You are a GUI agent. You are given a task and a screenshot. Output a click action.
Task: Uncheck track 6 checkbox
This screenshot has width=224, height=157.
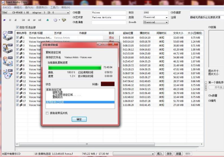(x=17, y=57)
